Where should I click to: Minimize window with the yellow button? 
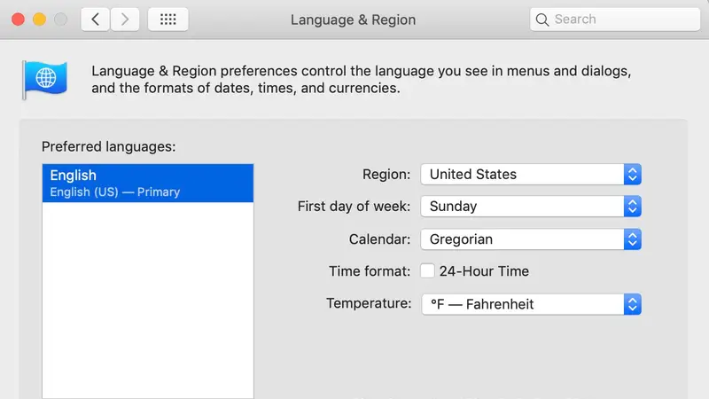pyautogui.click(x=39, y=20)
